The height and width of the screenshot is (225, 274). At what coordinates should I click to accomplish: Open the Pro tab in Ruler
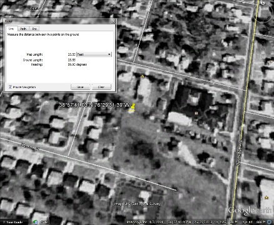point(34,29)
